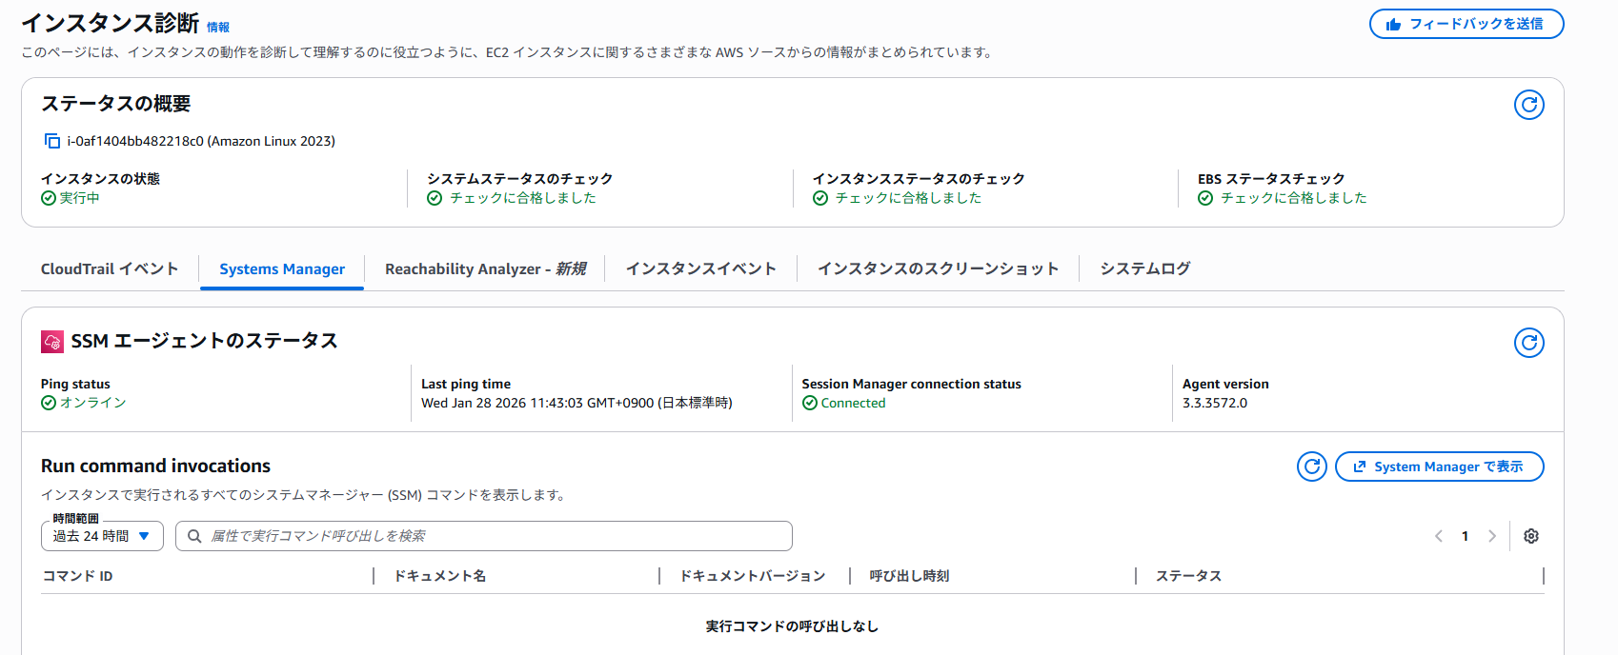
Task: Click the SSM agent service icon
Action: (x=52, y=341)
